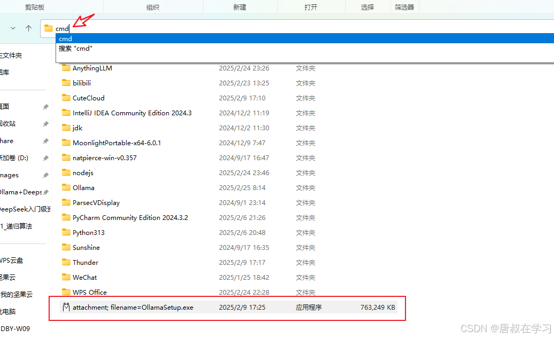This screenshot has height=338, width=554.
Task: Select the bilibili folder icon
Action: click(66, 83)
